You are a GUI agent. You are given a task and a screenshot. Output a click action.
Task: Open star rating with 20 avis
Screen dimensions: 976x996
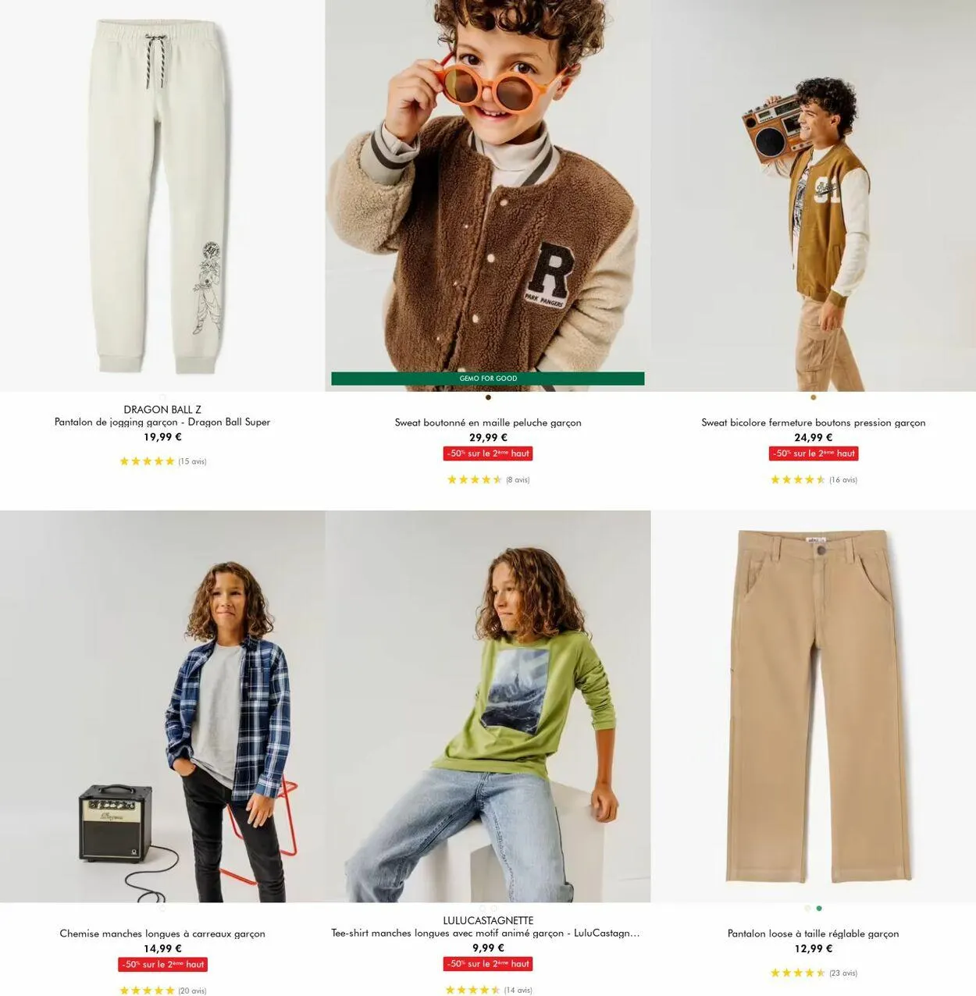[162, 991]
